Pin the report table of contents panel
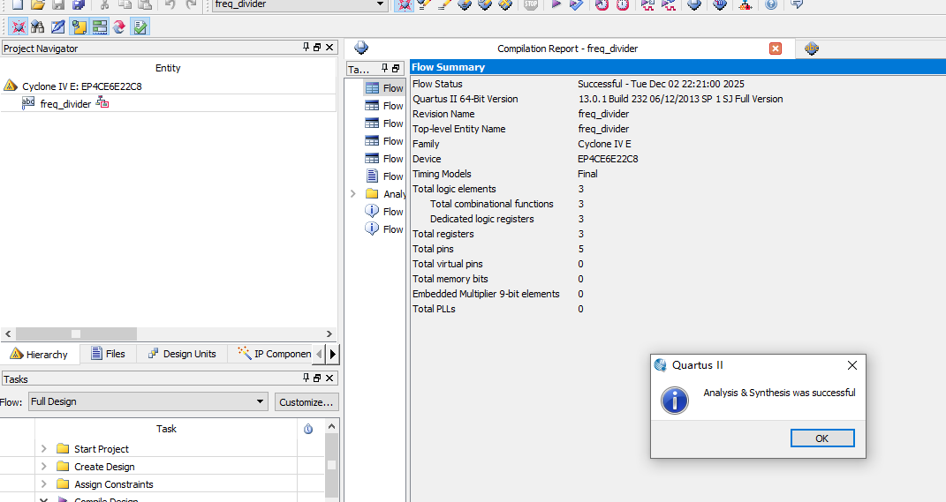 pyautogui.click(x=385, y=68)
